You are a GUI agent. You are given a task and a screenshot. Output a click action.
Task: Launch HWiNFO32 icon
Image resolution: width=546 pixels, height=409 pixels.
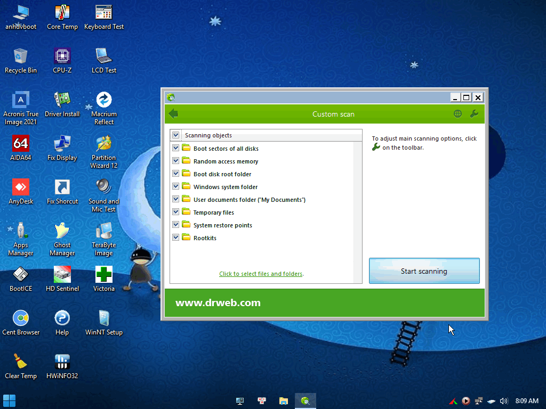point(62,366)
